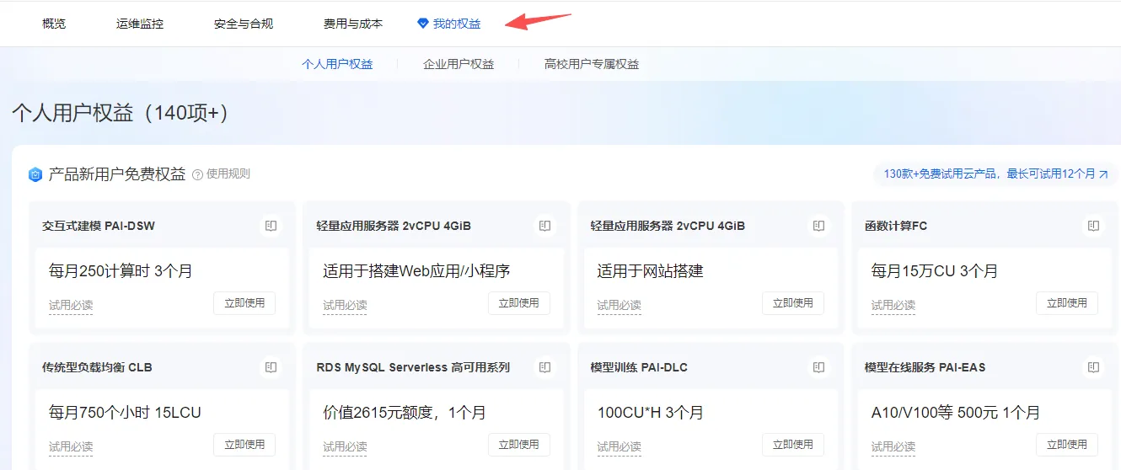Go to 费用与成本 tab
Image resolution: width=1121 pixels, height=470 pixels.
pyautogui.click(x=353, y=24)
